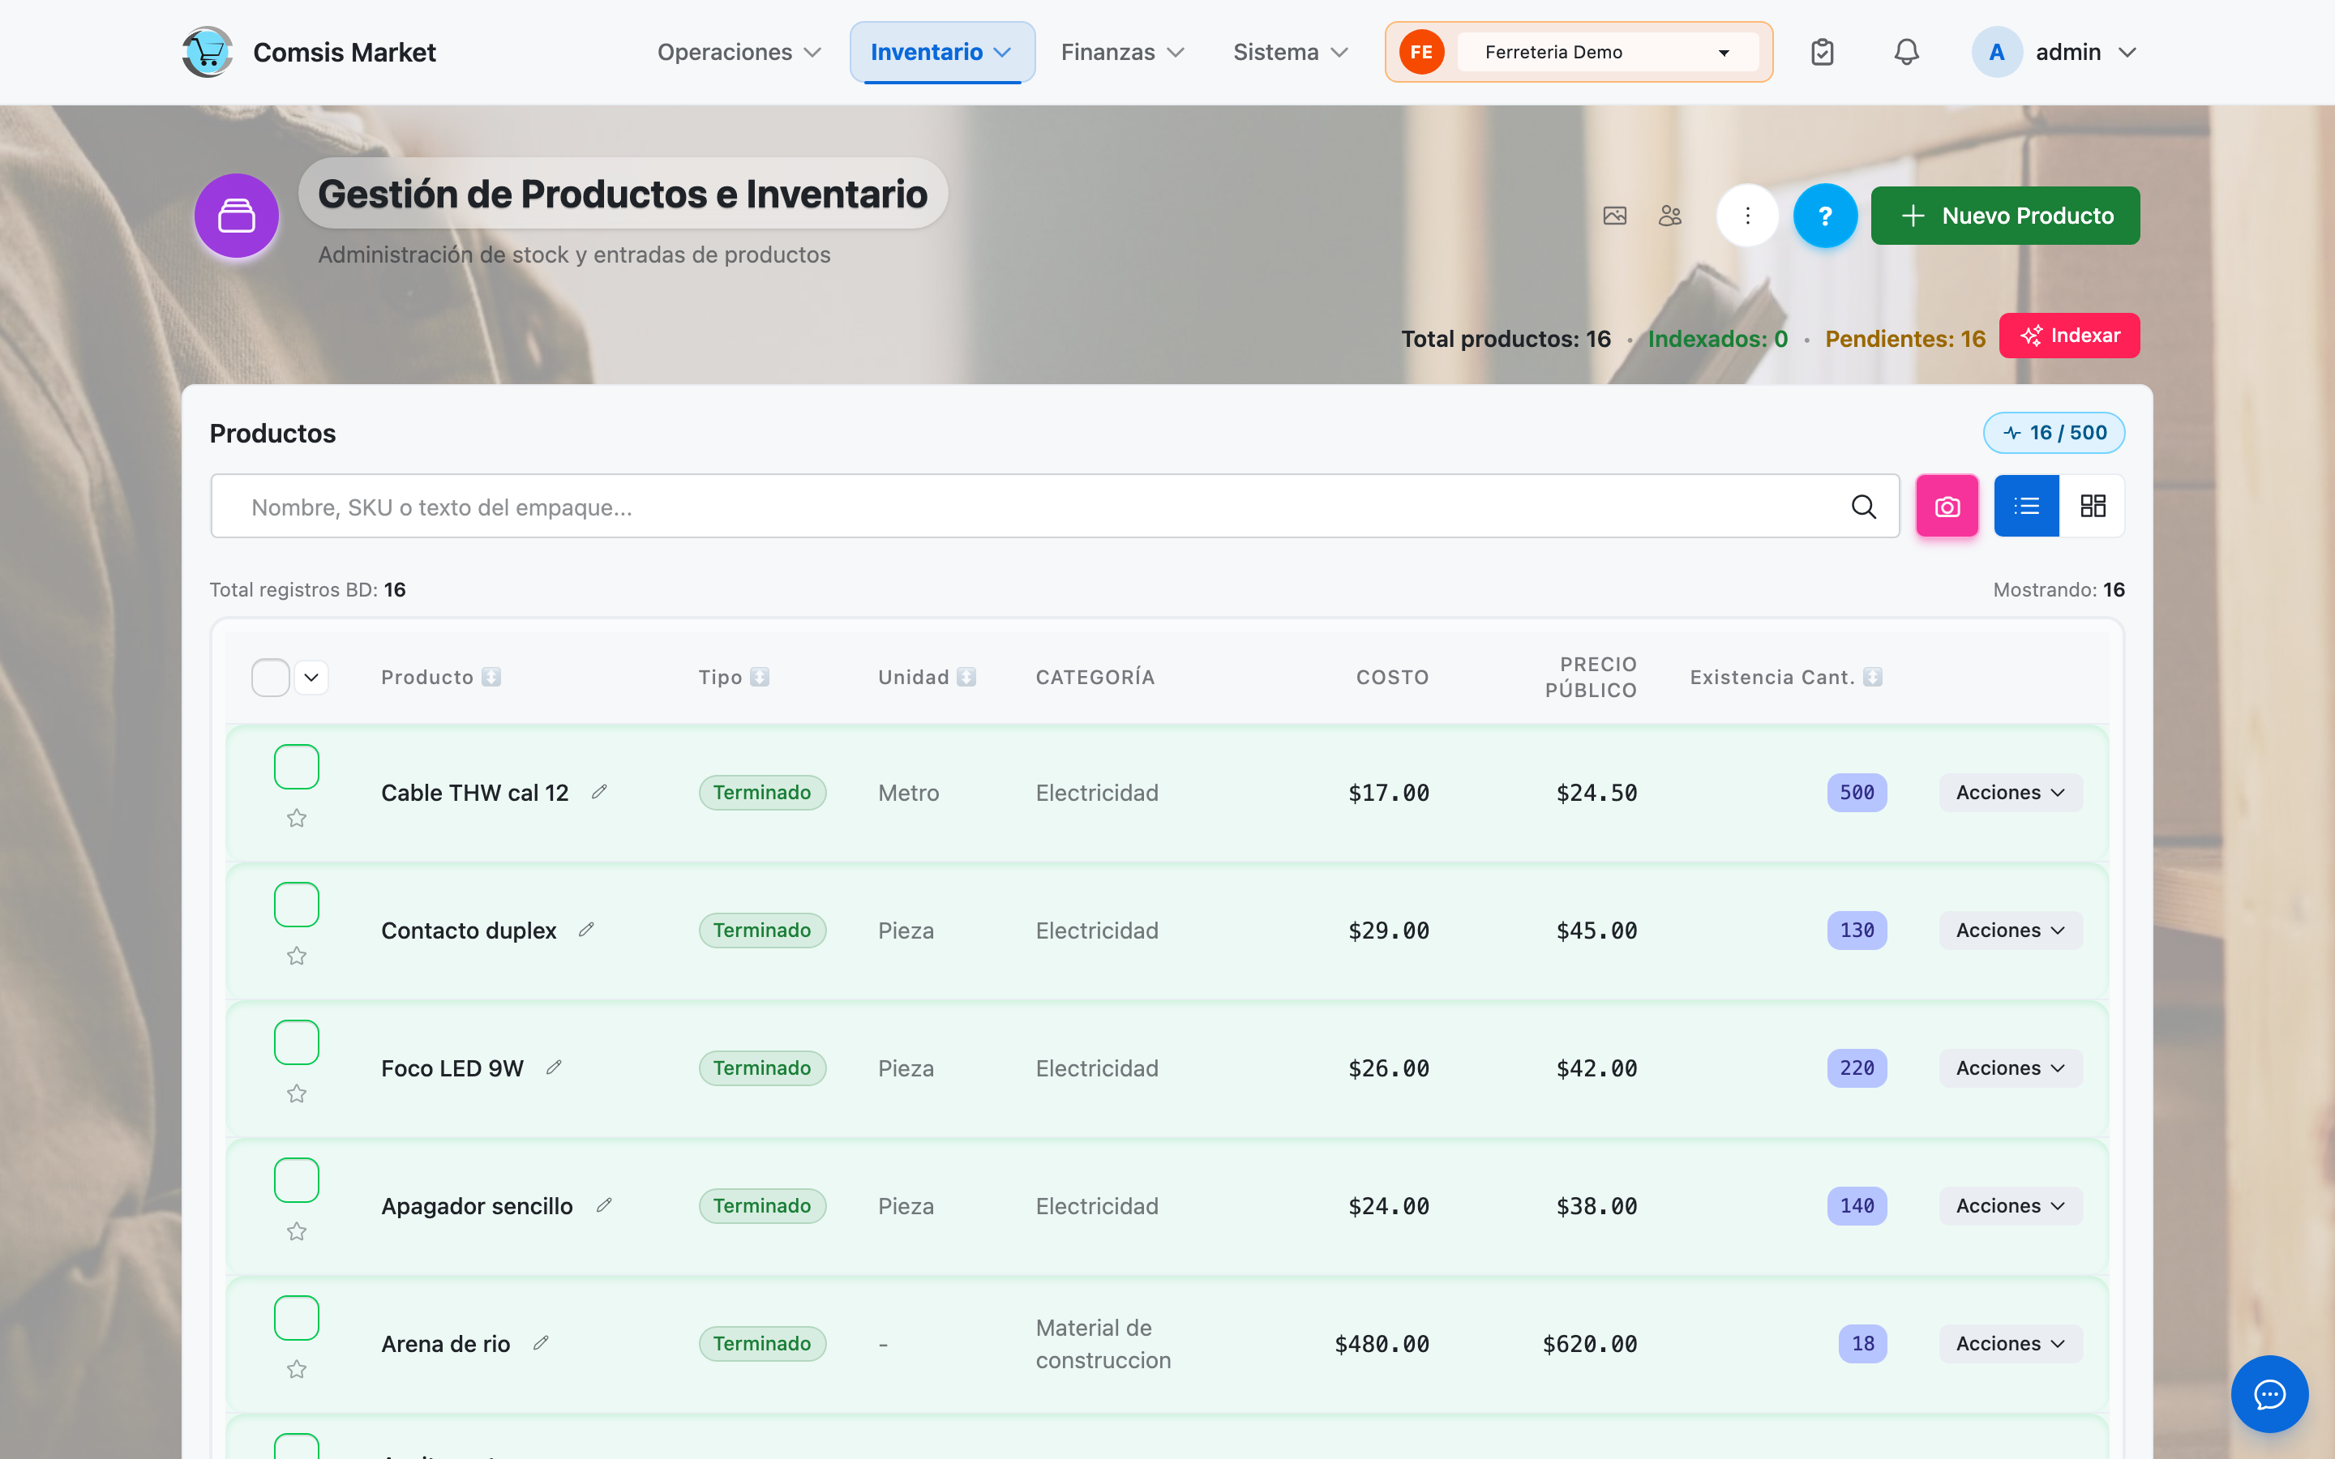Open the notifications bell

1907,52
